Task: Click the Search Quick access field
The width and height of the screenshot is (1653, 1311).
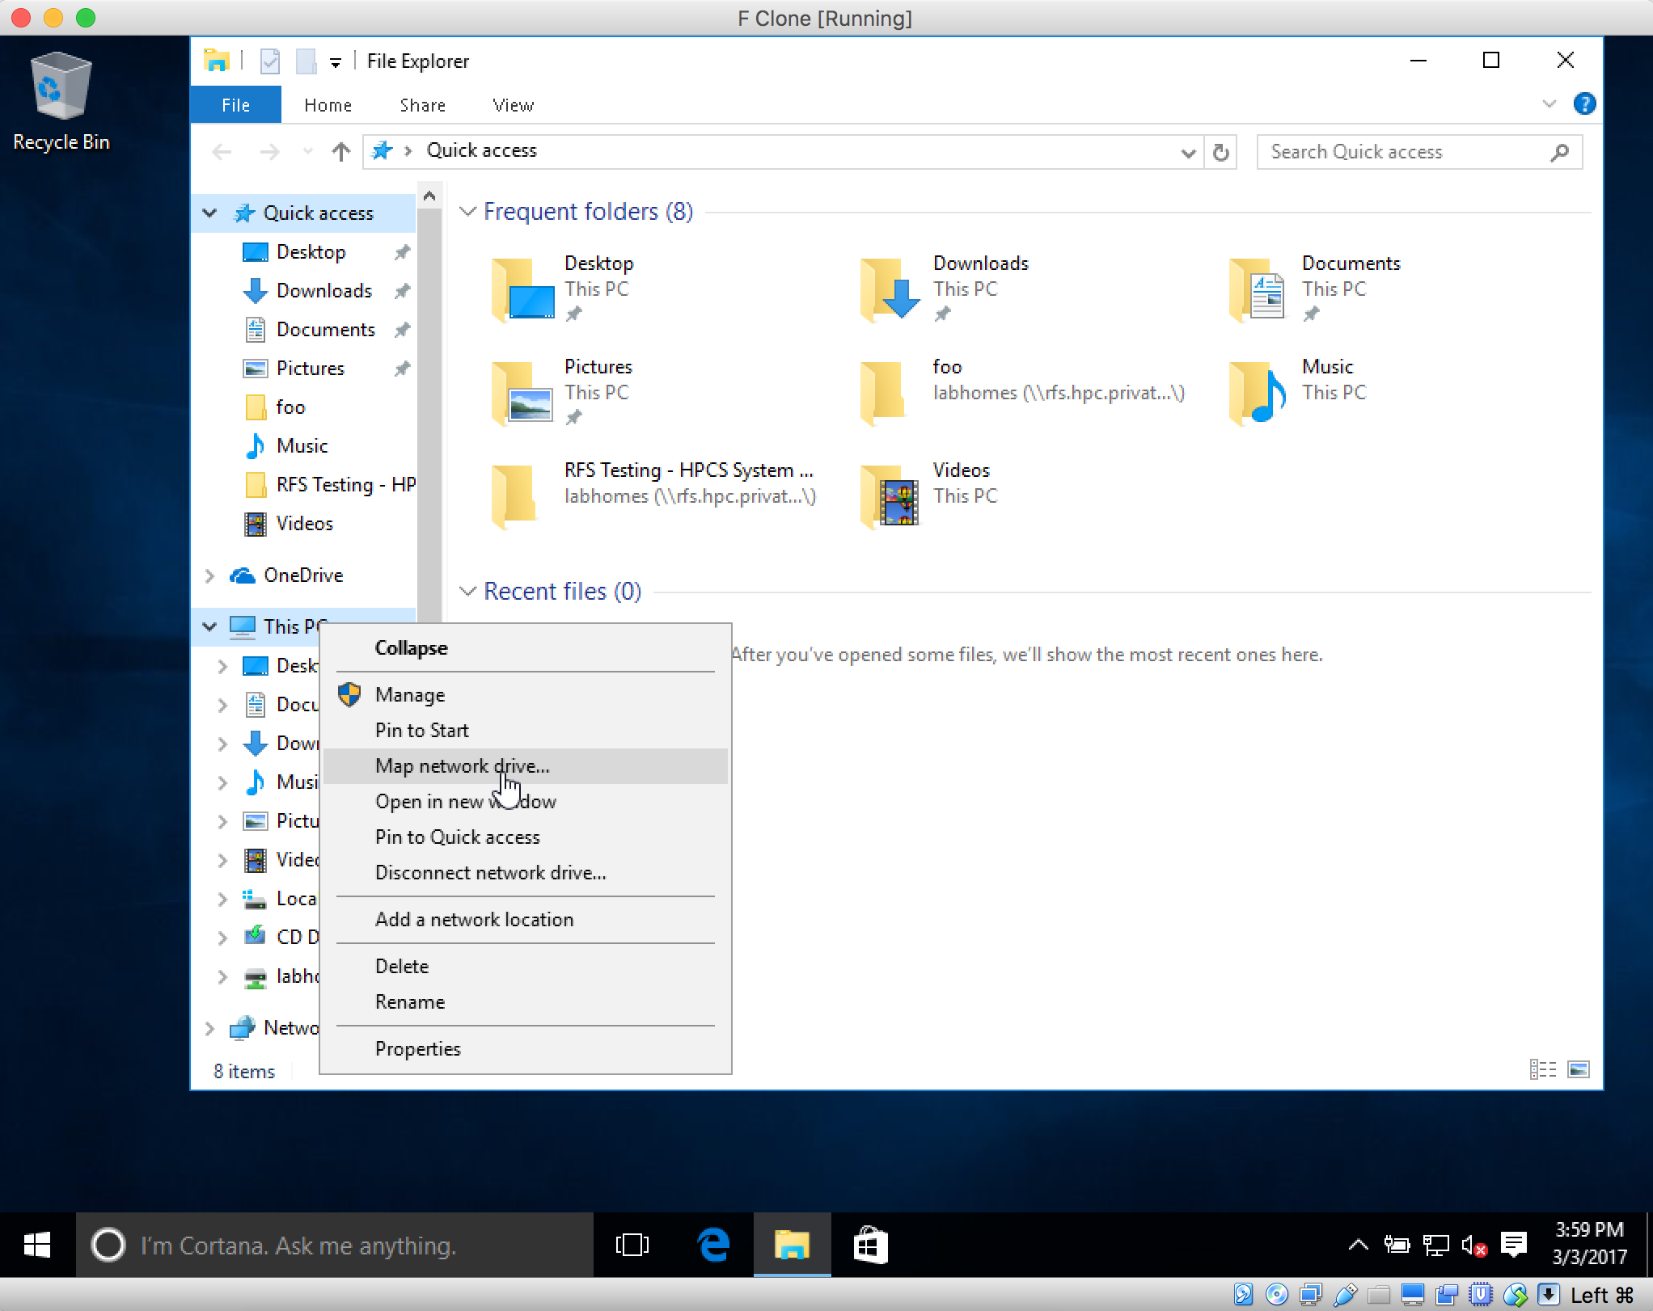Action: (1407, 152)
